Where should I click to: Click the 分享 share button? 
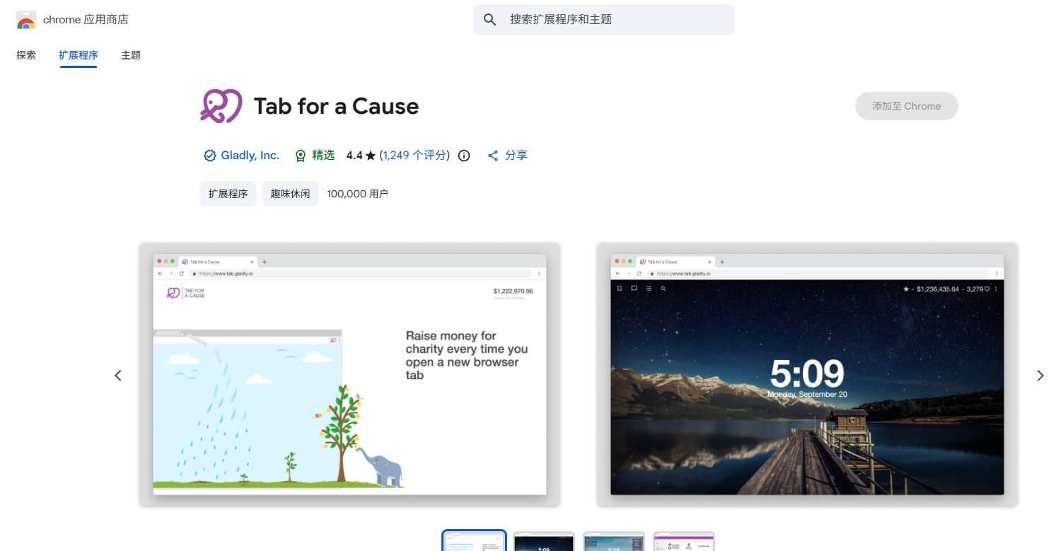[508, 156]
